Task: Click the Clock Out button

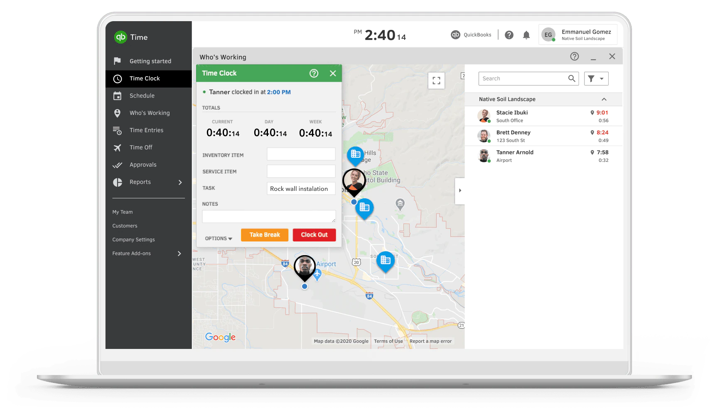Action: (314, 235)
